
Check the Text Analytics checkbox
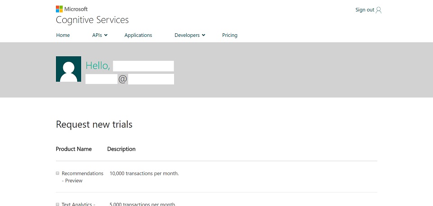[x=57, y=204]
